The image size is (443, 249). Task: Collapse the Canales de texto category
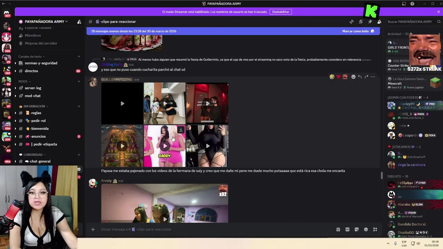(31, 56)
